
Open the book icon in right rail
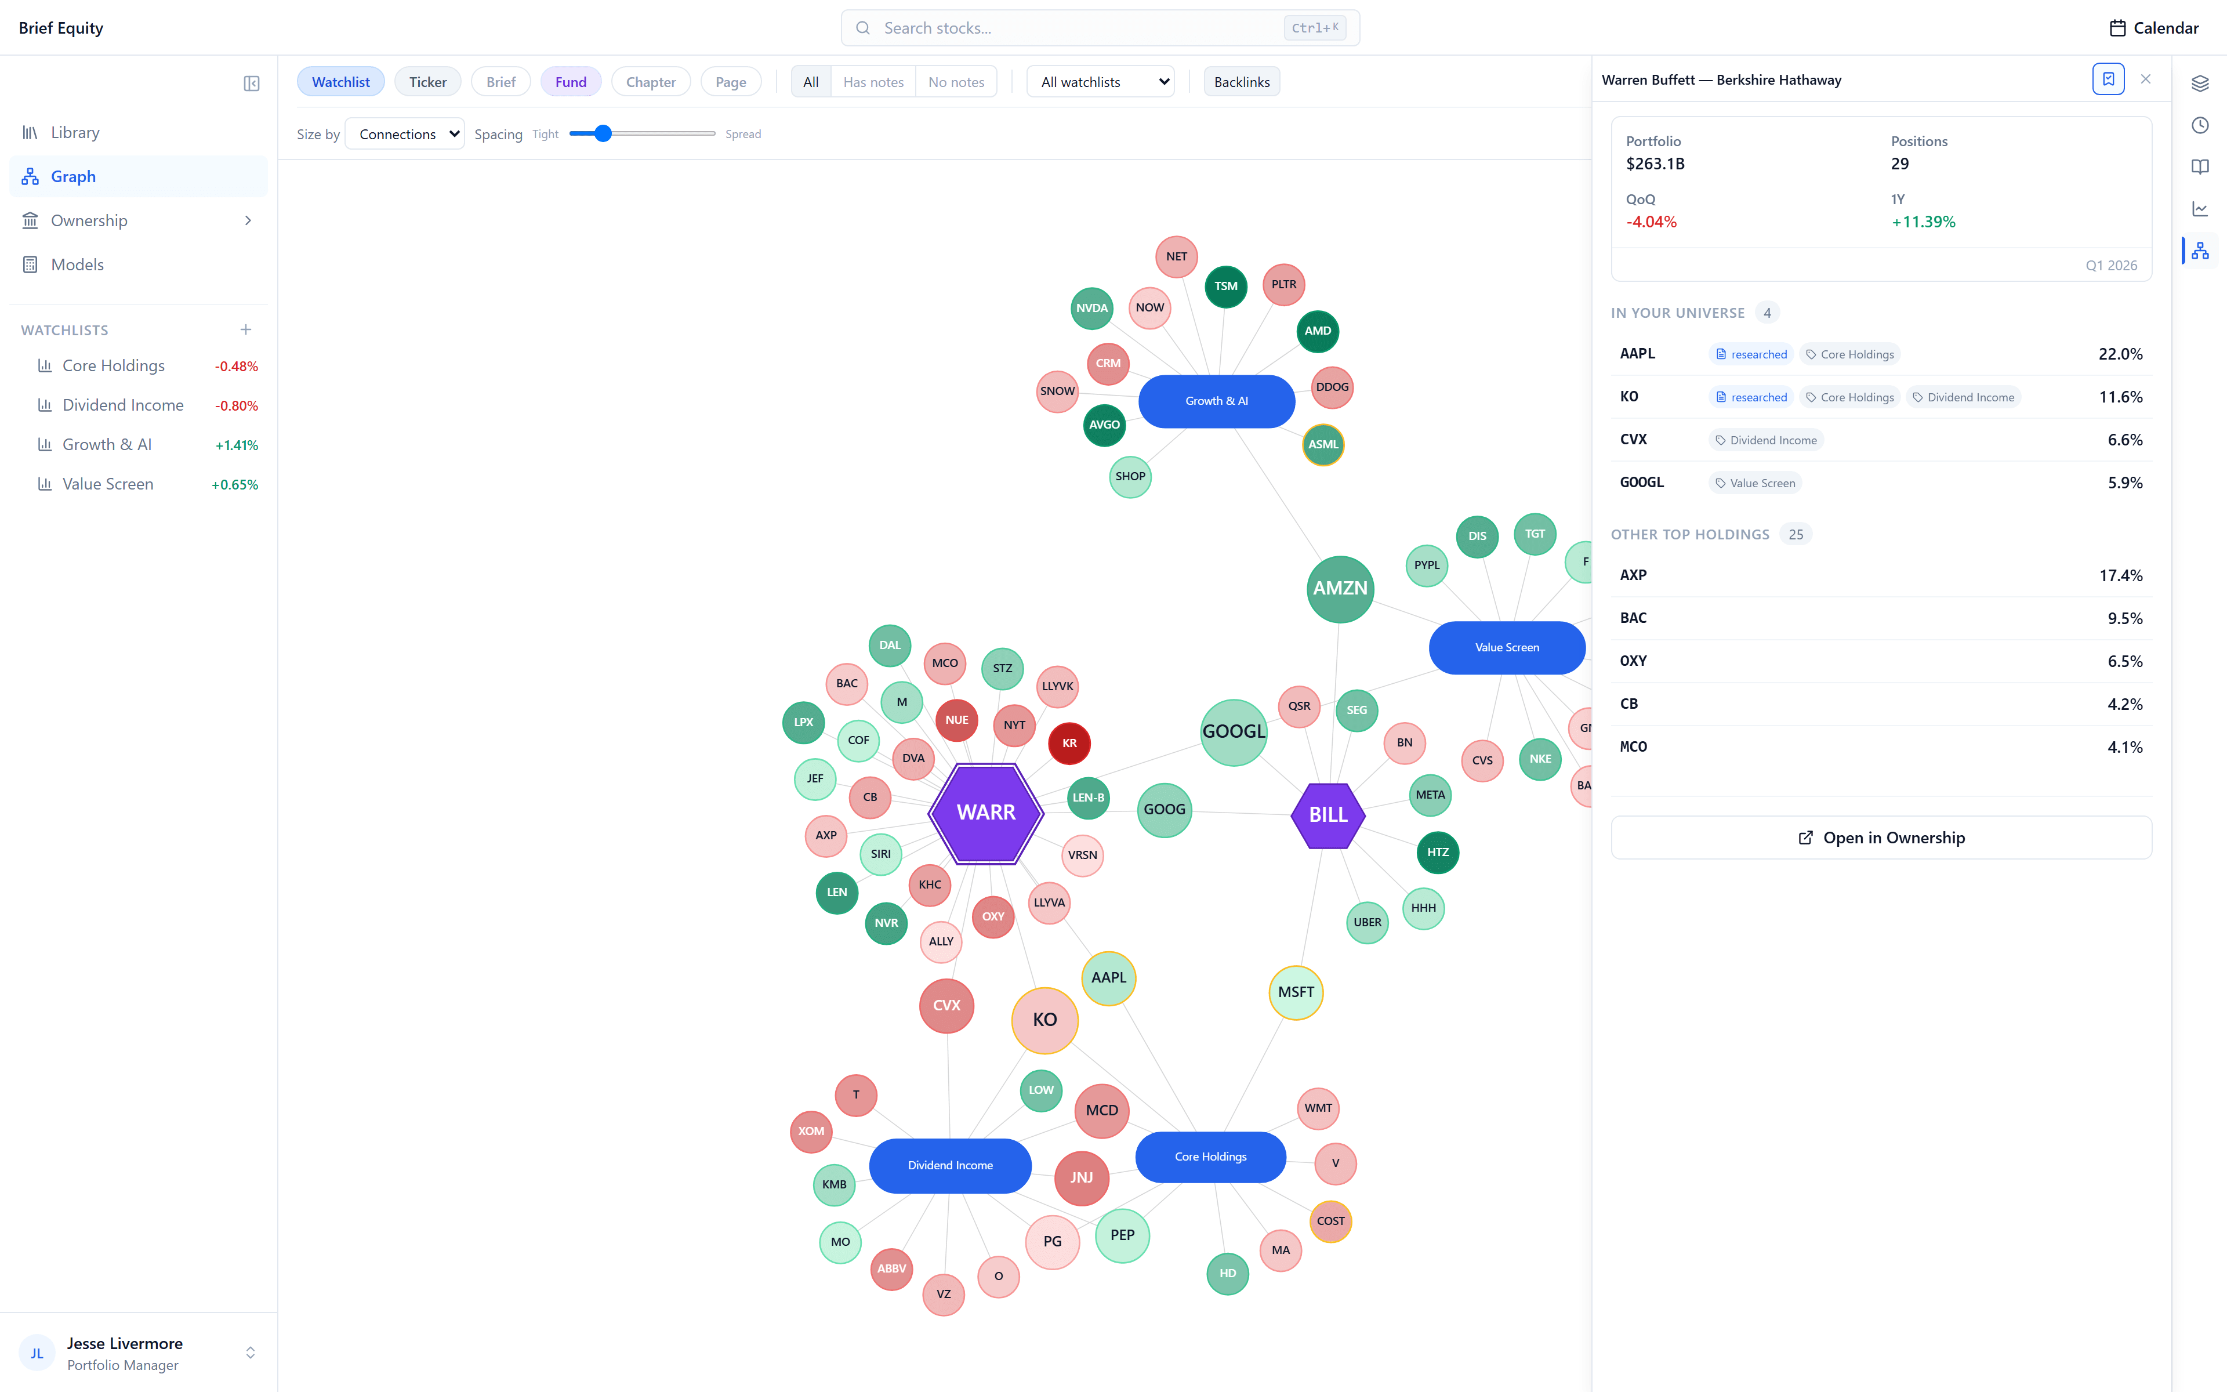[x=2200, y=166]
